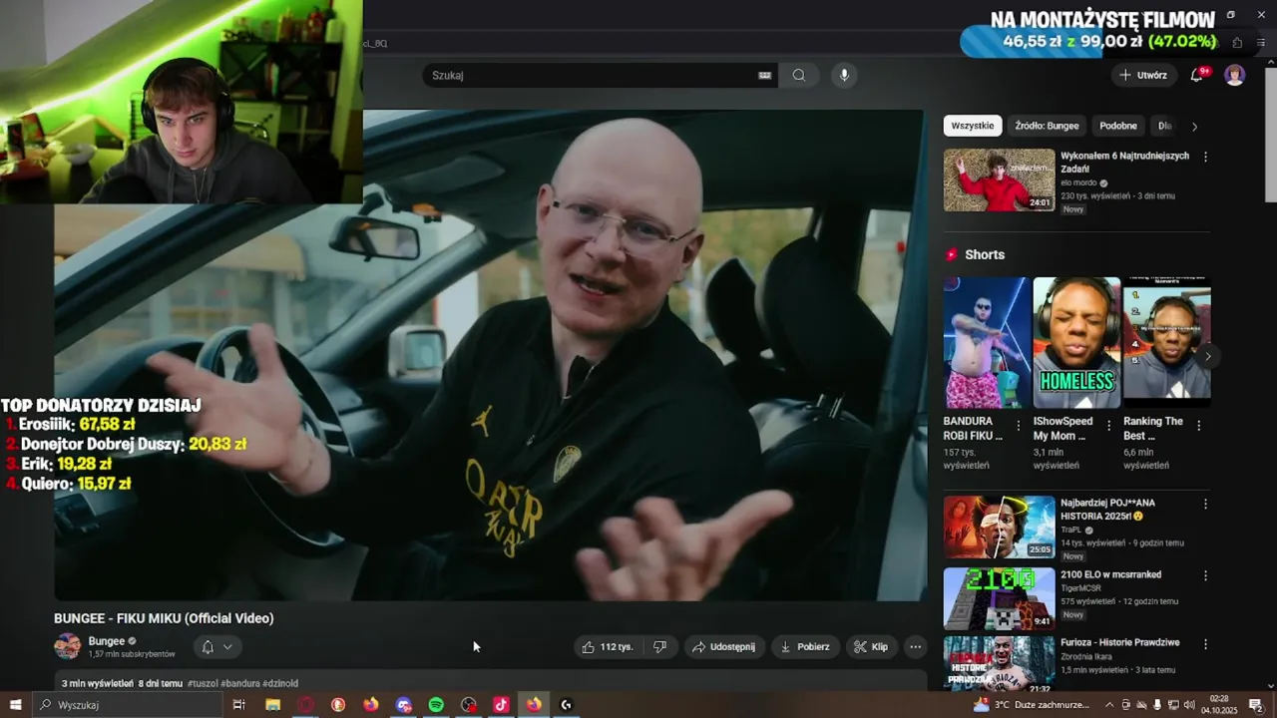Open Opera GX from the taskbar
1277x718 pixels.
305,705
